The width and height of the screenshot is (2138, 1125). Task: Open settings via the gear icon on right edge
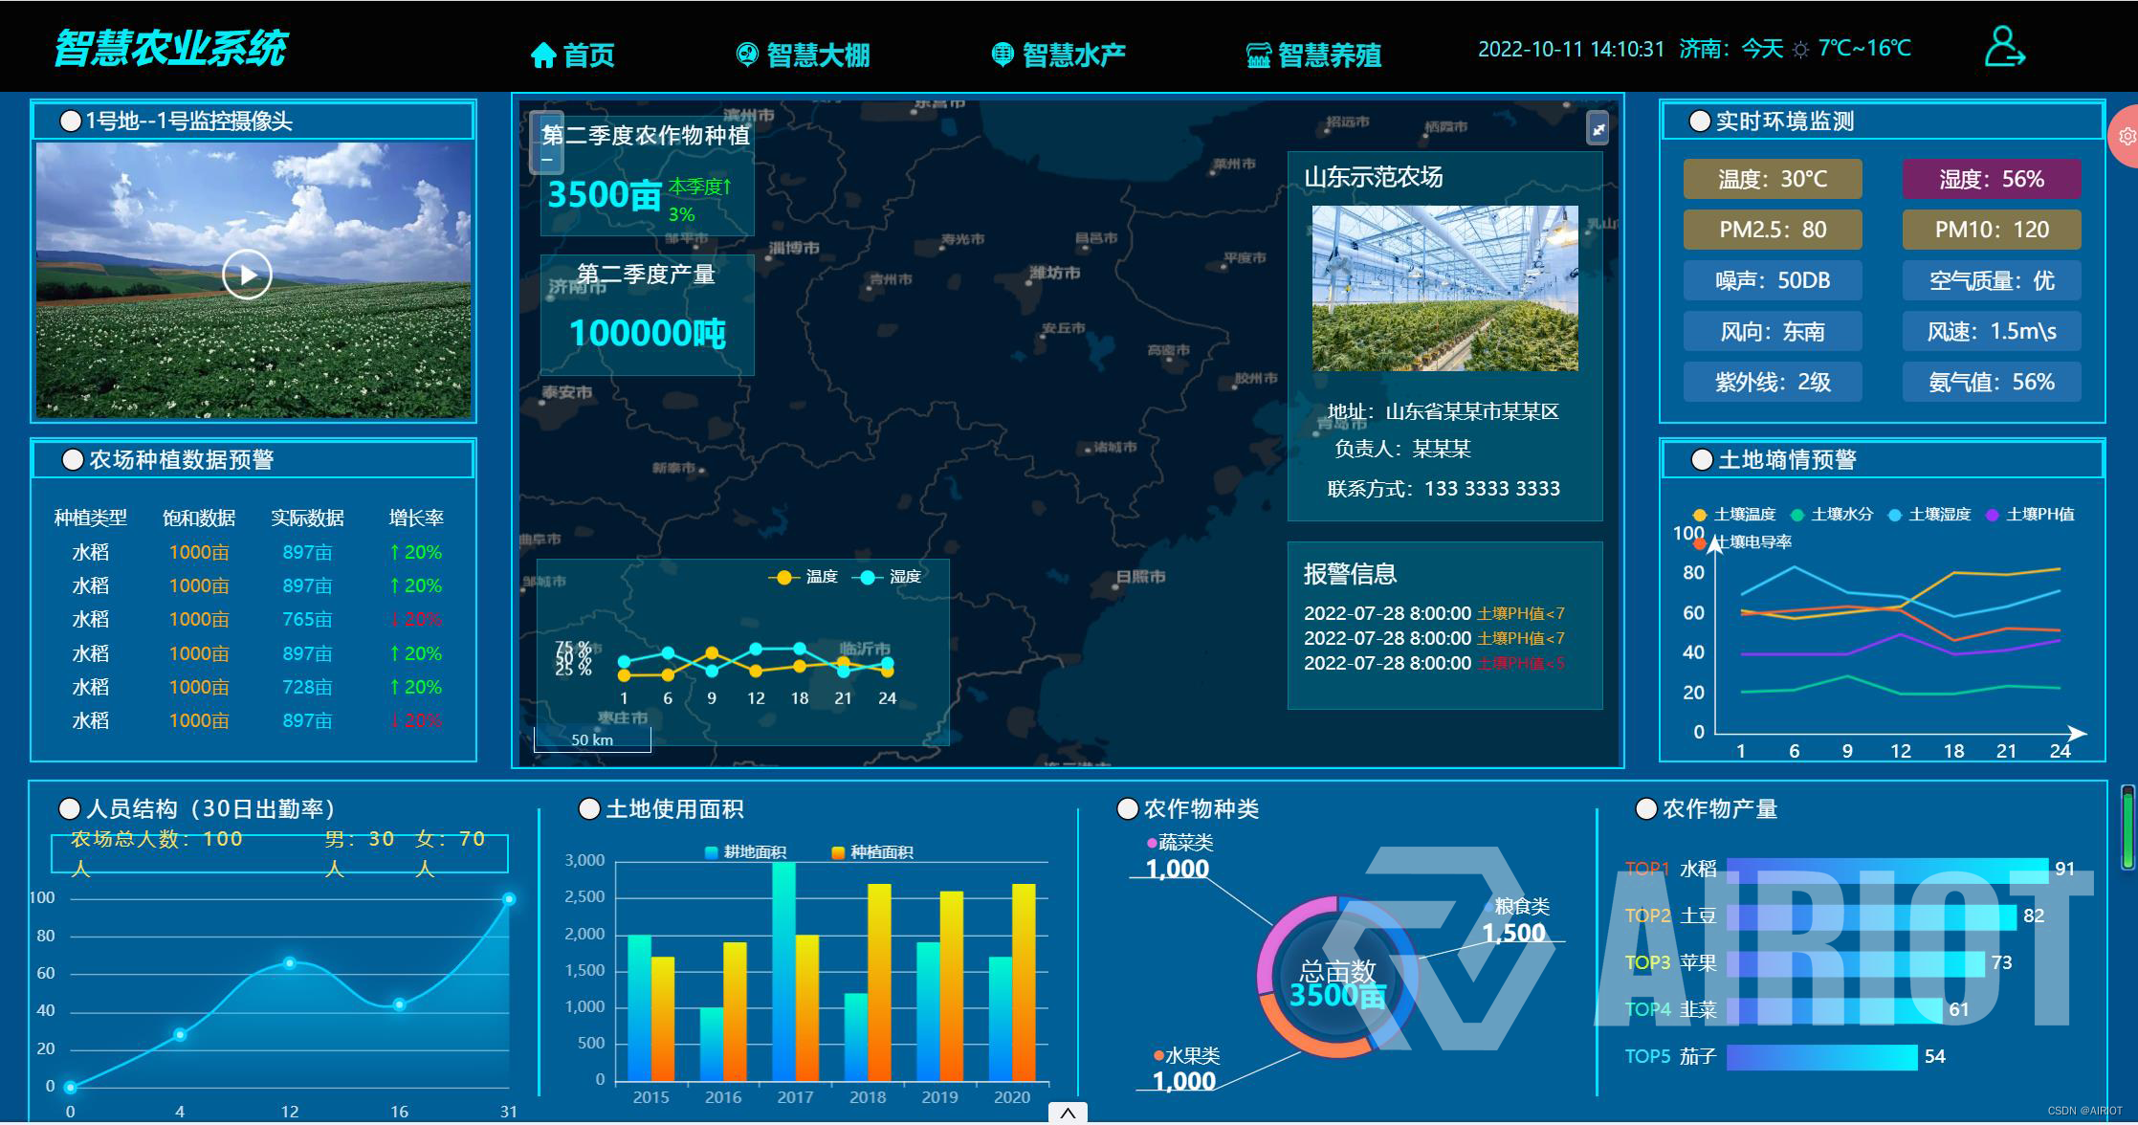(2127, 136)
